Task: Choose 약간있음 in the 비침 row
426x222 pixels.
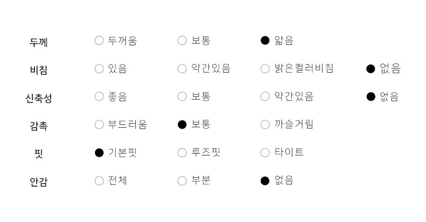Action: [182, 69]
